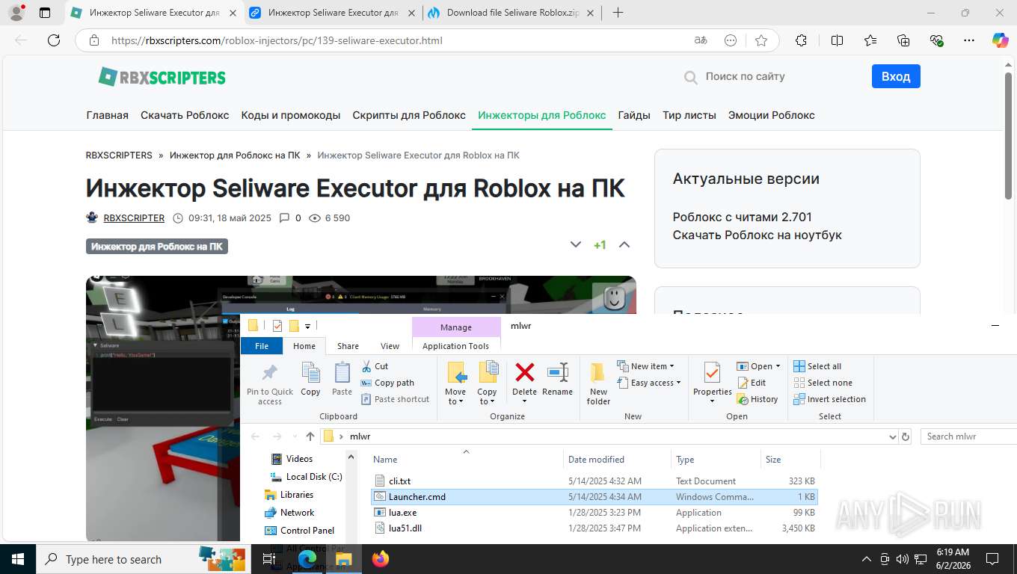The image size is (1017, 574).
Task: Open the Скрипты для Роблокс menu item
Action: click(409, 115)
